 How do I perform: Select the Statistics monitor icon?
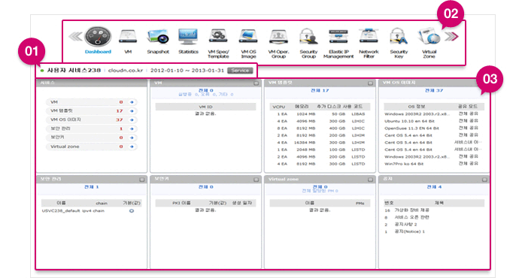pos(188,37)
